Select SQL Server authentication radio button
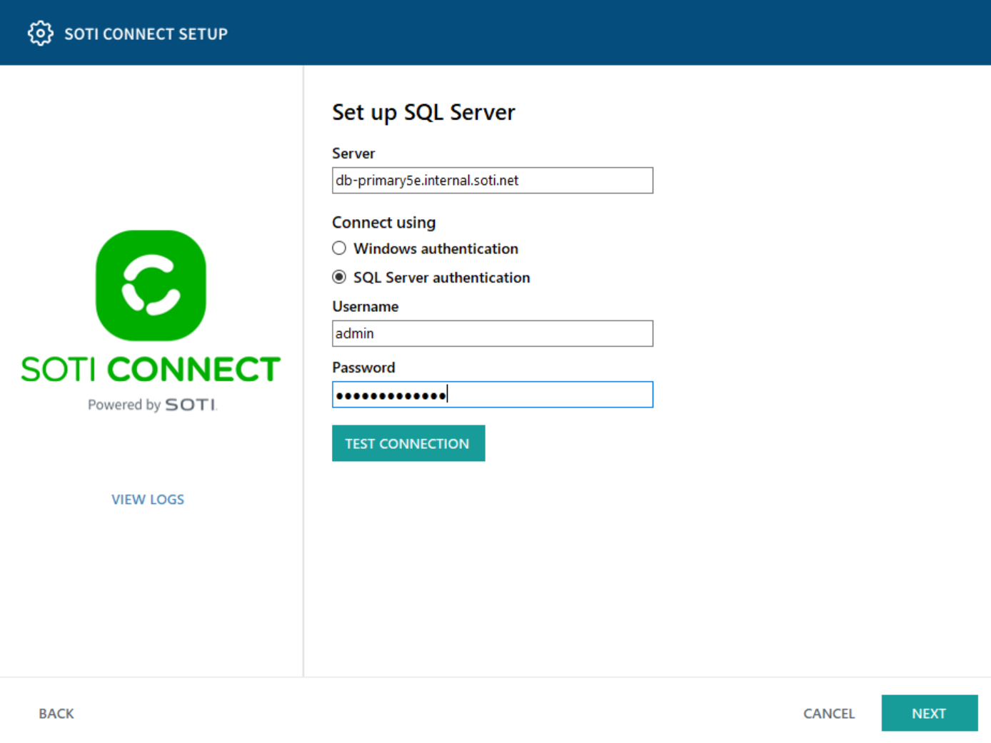Screen dimensions: 991x743 [339, 277]
